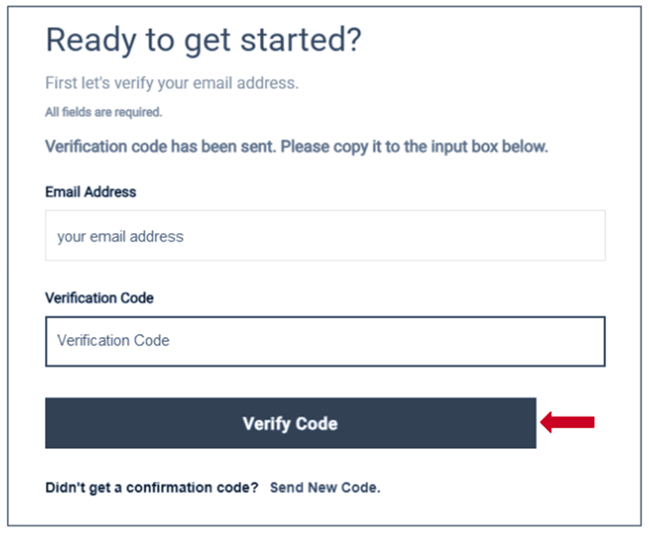Click the Send New Code link
Screen dimensions: 649x534
(324, 488)
